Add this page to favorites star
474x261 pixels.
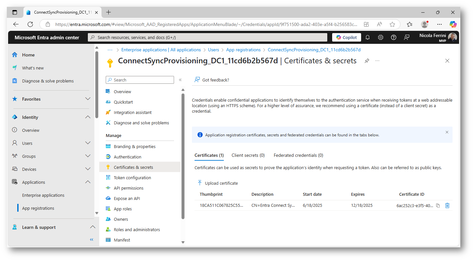pyautogui.click(x=392, y=24)
